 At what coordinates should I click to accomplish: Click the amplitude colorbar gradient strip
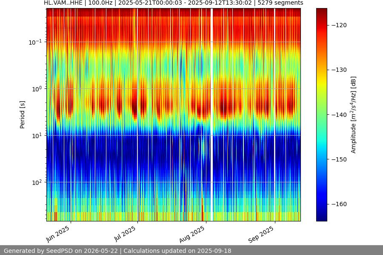pyautogui.click(x=321, y=115)
